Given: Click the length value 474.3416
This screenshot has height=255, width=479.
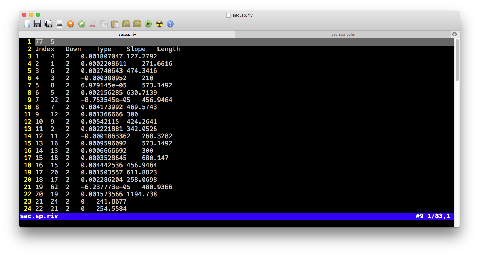Looking at the screenshot, I should point(142,71).
